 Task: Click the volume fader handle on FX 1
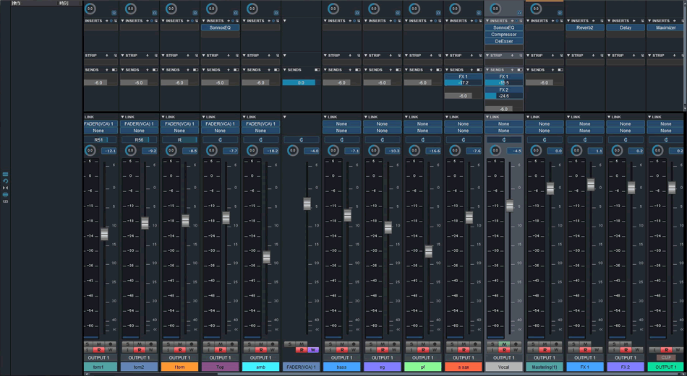pyautogui.click(x=591, y=185)
